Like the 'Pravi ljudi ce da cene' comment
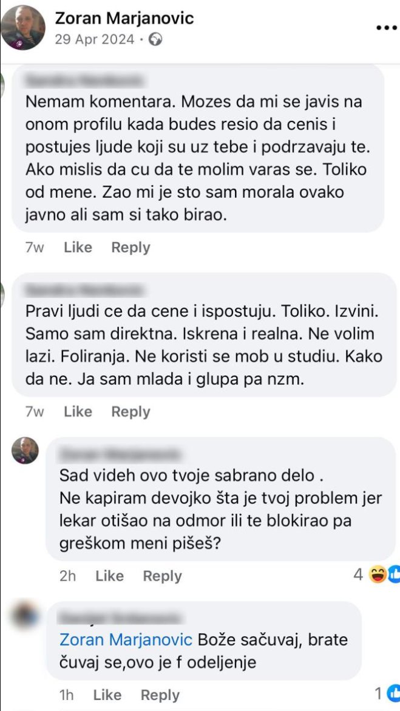 pyautogui.click(x=78, y=412)
